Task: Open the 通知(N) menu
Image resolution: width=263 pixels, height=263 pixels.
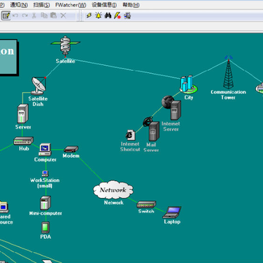Action: tap(19, 5)
